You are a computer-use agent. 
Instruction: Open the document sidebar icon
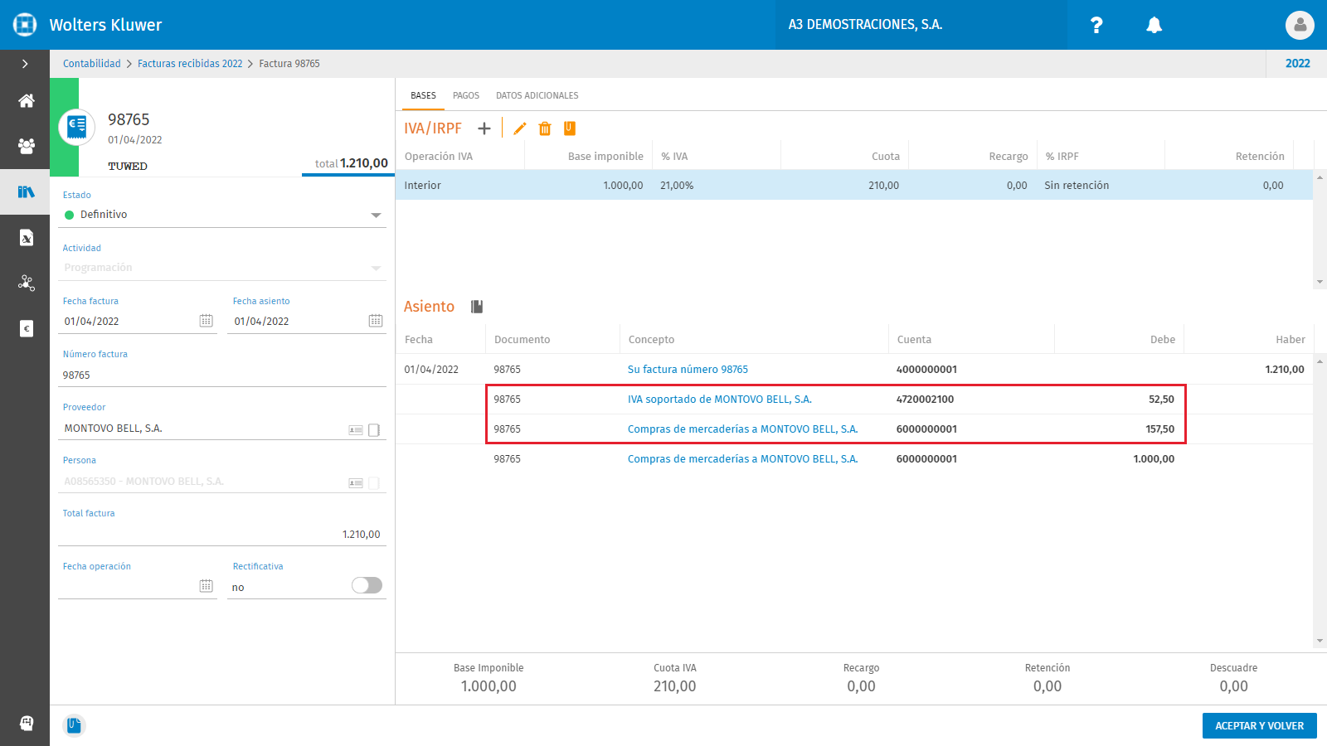(27, 238)
